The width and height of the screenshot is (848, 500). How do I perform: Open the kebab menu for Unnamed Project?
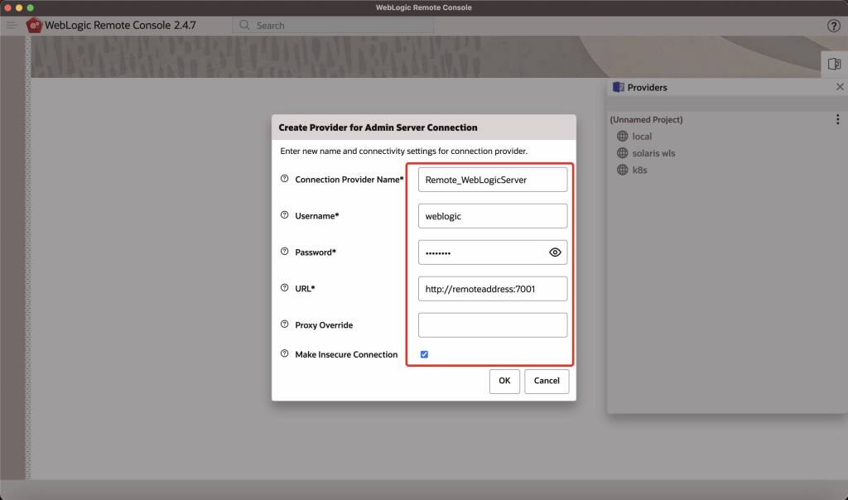click(837, 118)
